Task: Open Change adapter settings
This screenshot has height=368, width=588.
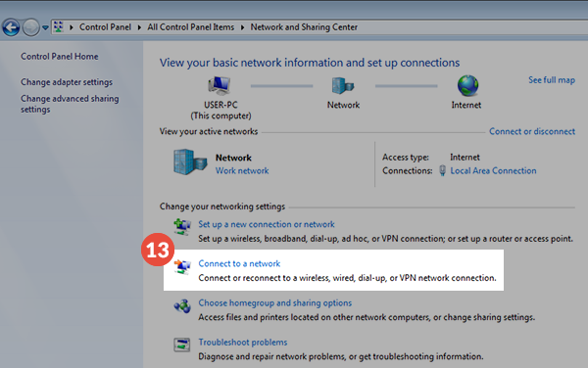Action: tap(67, 82)
